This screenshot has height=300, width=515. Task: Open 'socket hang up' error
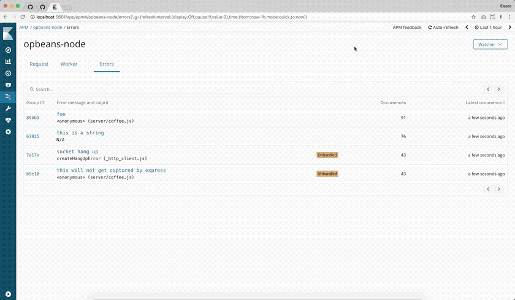77,152
